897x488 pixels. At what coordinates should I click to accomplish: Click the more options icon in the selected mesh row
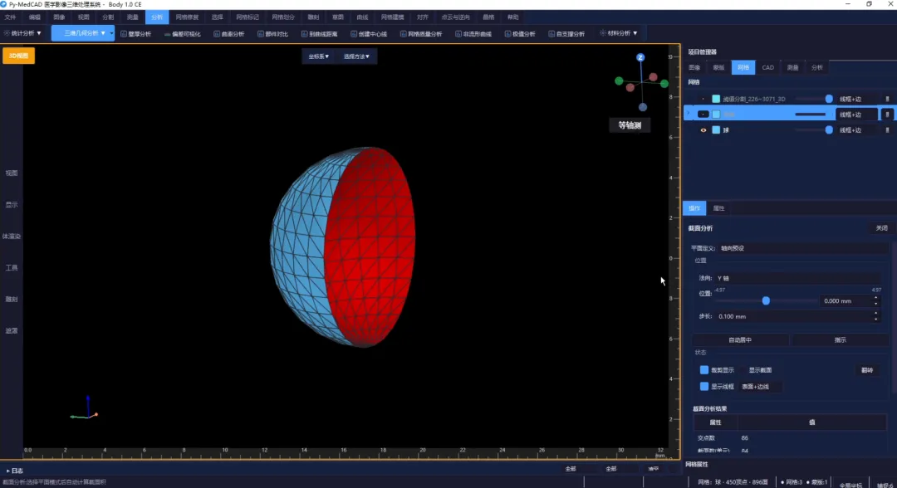887,115
